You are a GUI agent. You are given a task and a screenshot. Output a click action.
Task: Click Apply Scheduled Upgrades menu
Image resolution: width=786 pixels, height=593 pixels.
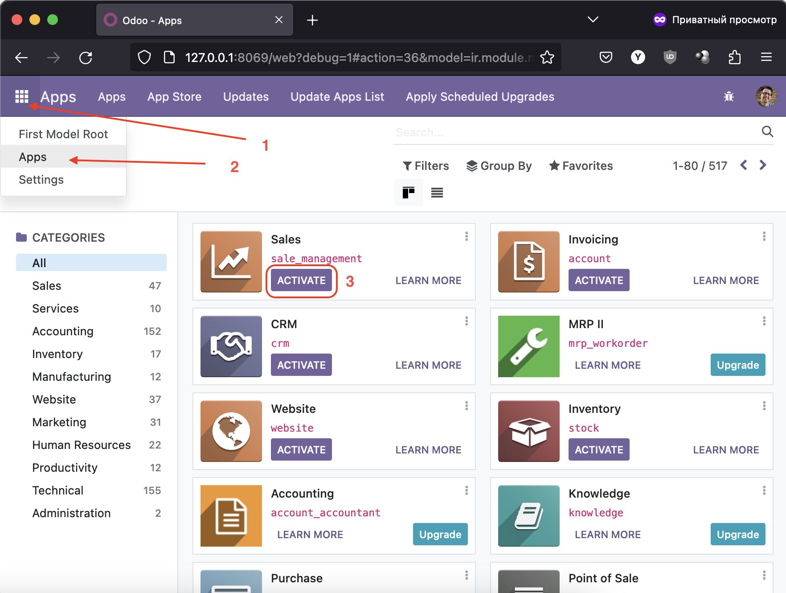(x=480, y=96)
